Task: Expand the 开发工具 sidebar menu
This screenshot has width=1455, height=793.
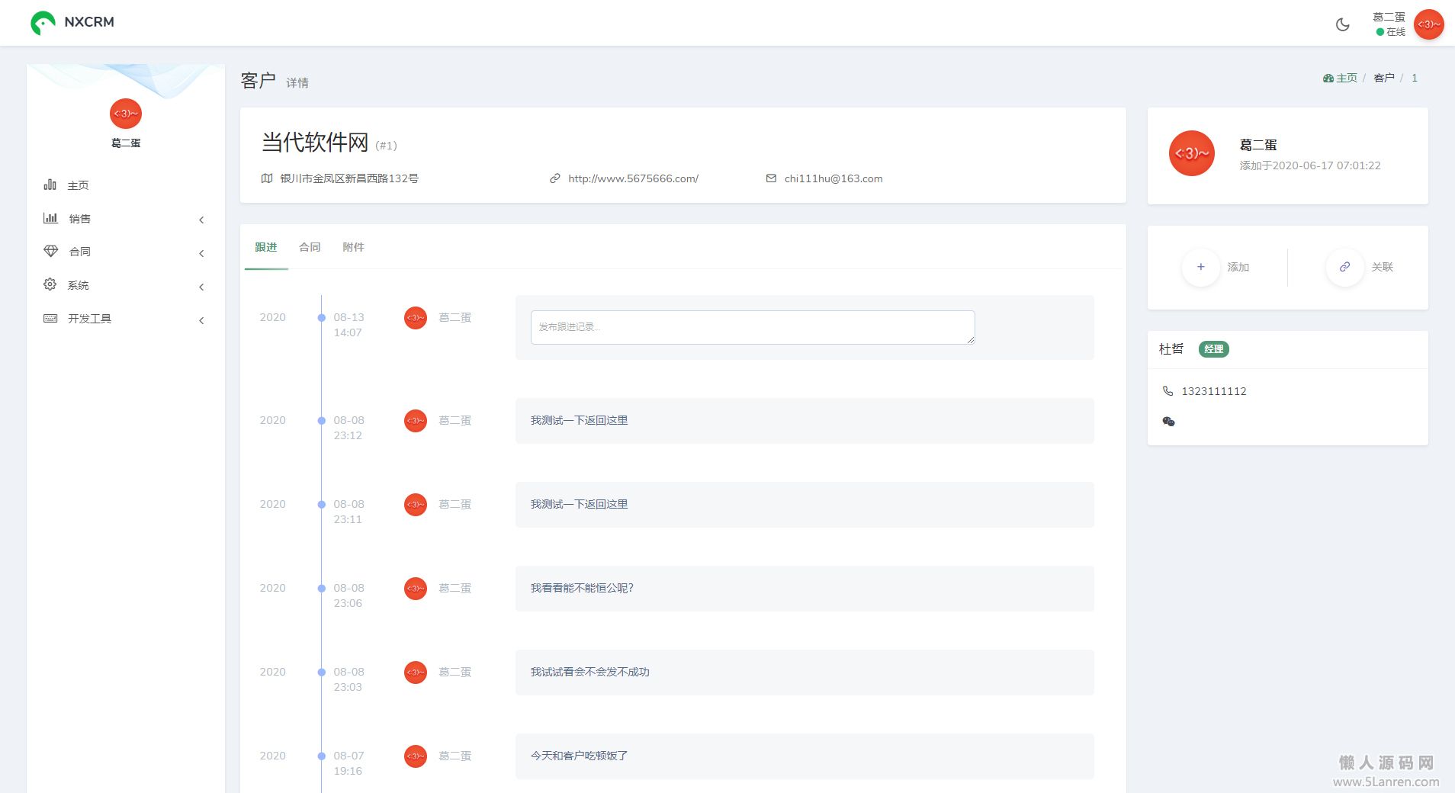Action: (x=89, y=319)
